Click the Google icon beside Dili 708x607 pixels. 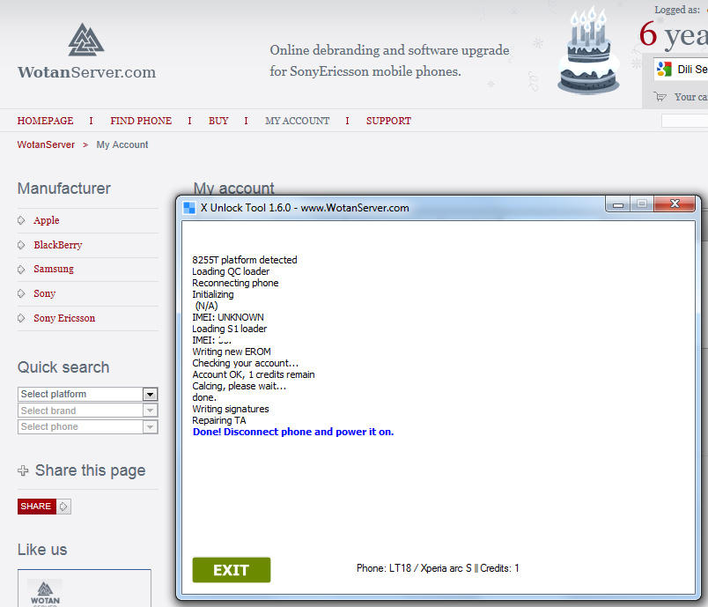point(664,69)
